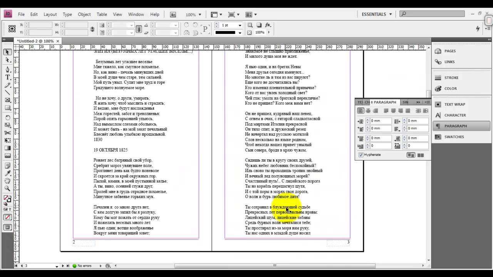Image resolution: width=493 pixels, height=277 pixels.
Task: Set Justify all lines alignment
Action: click(408, 110)
